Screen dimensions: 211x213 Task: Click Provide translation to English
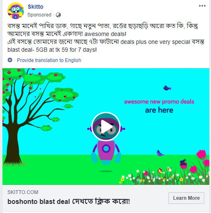(49, 60)
